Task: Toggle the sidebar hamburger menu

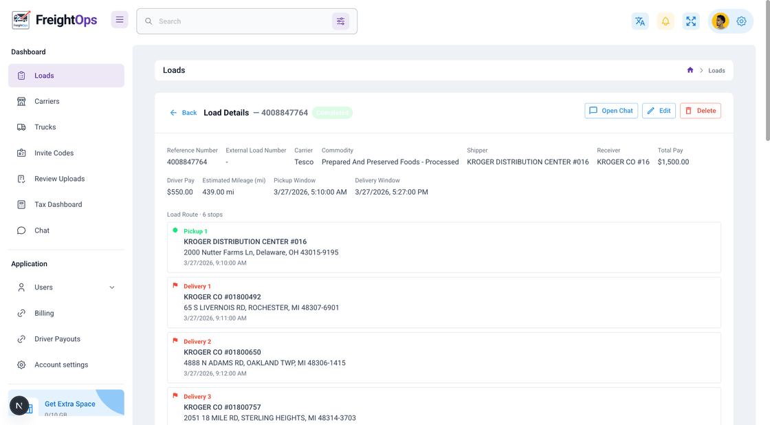Action: coord(120,20)
